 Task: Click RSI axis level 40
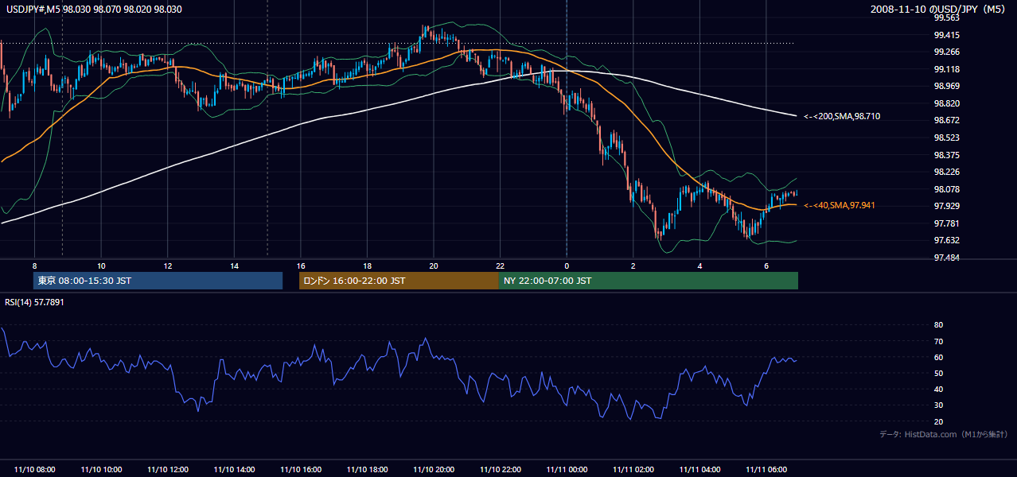pos(938,390)
